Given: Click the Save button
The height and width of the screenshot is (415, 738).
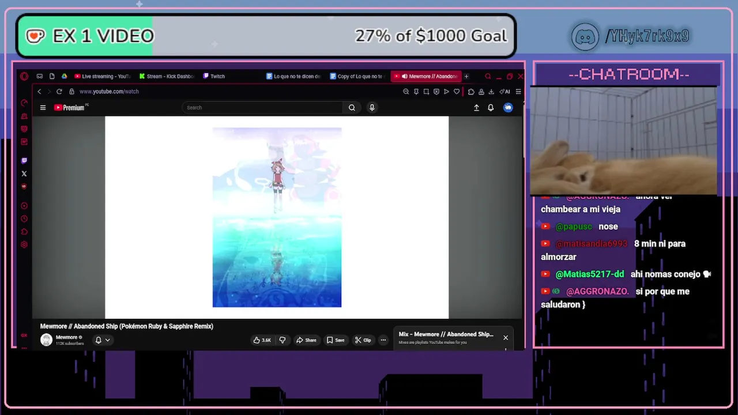Looking at the screenshot, I should coord(336,340).
